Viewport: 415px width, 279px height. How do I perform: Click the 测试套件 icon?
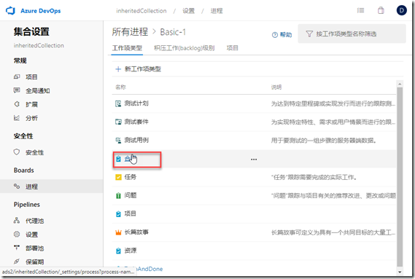[118, 122]
